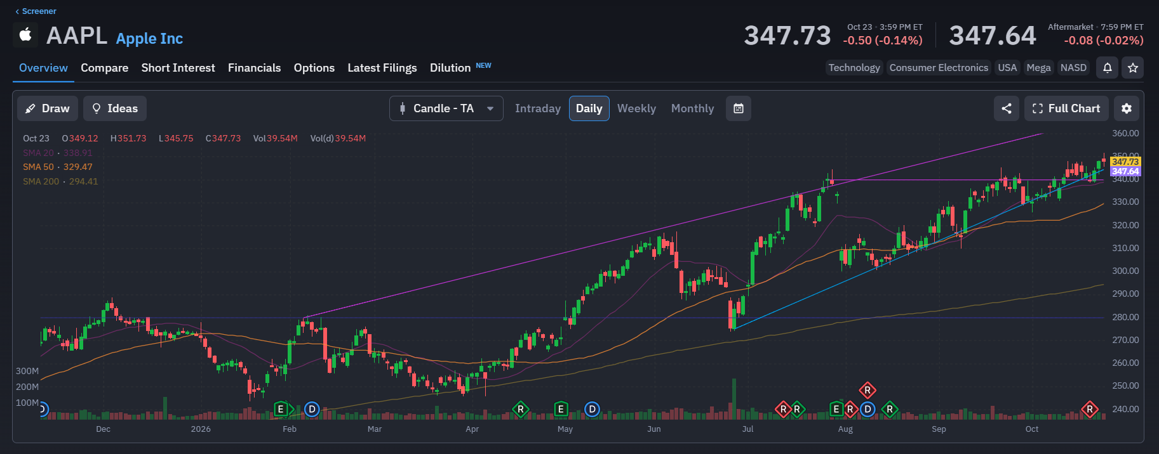1159x454 pixels.
Task: Click the red R marker in October
Action: (1090, 410)
